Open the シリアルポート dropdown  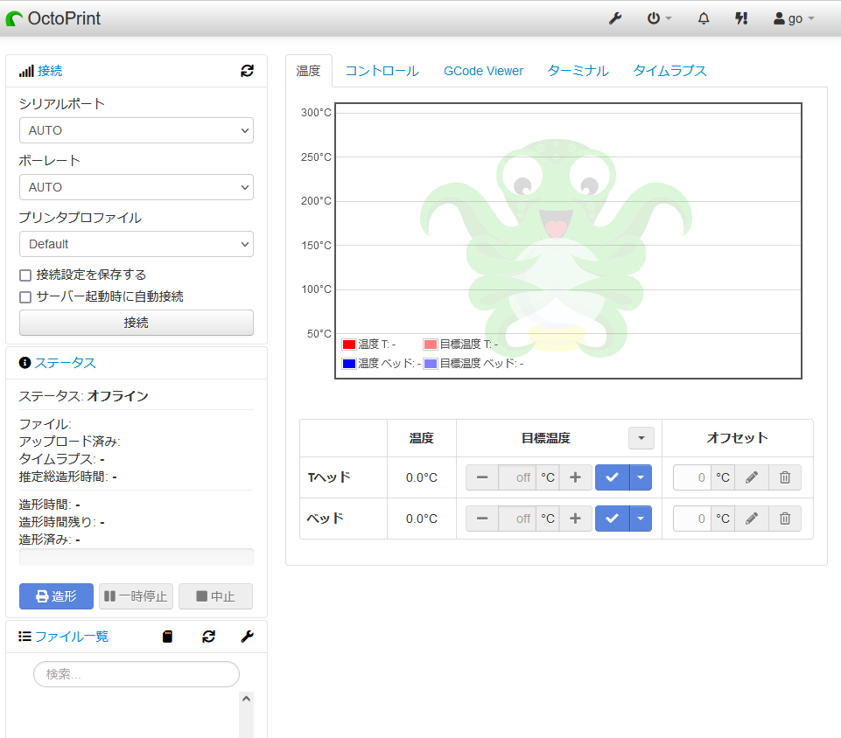(x=137, y=130)
